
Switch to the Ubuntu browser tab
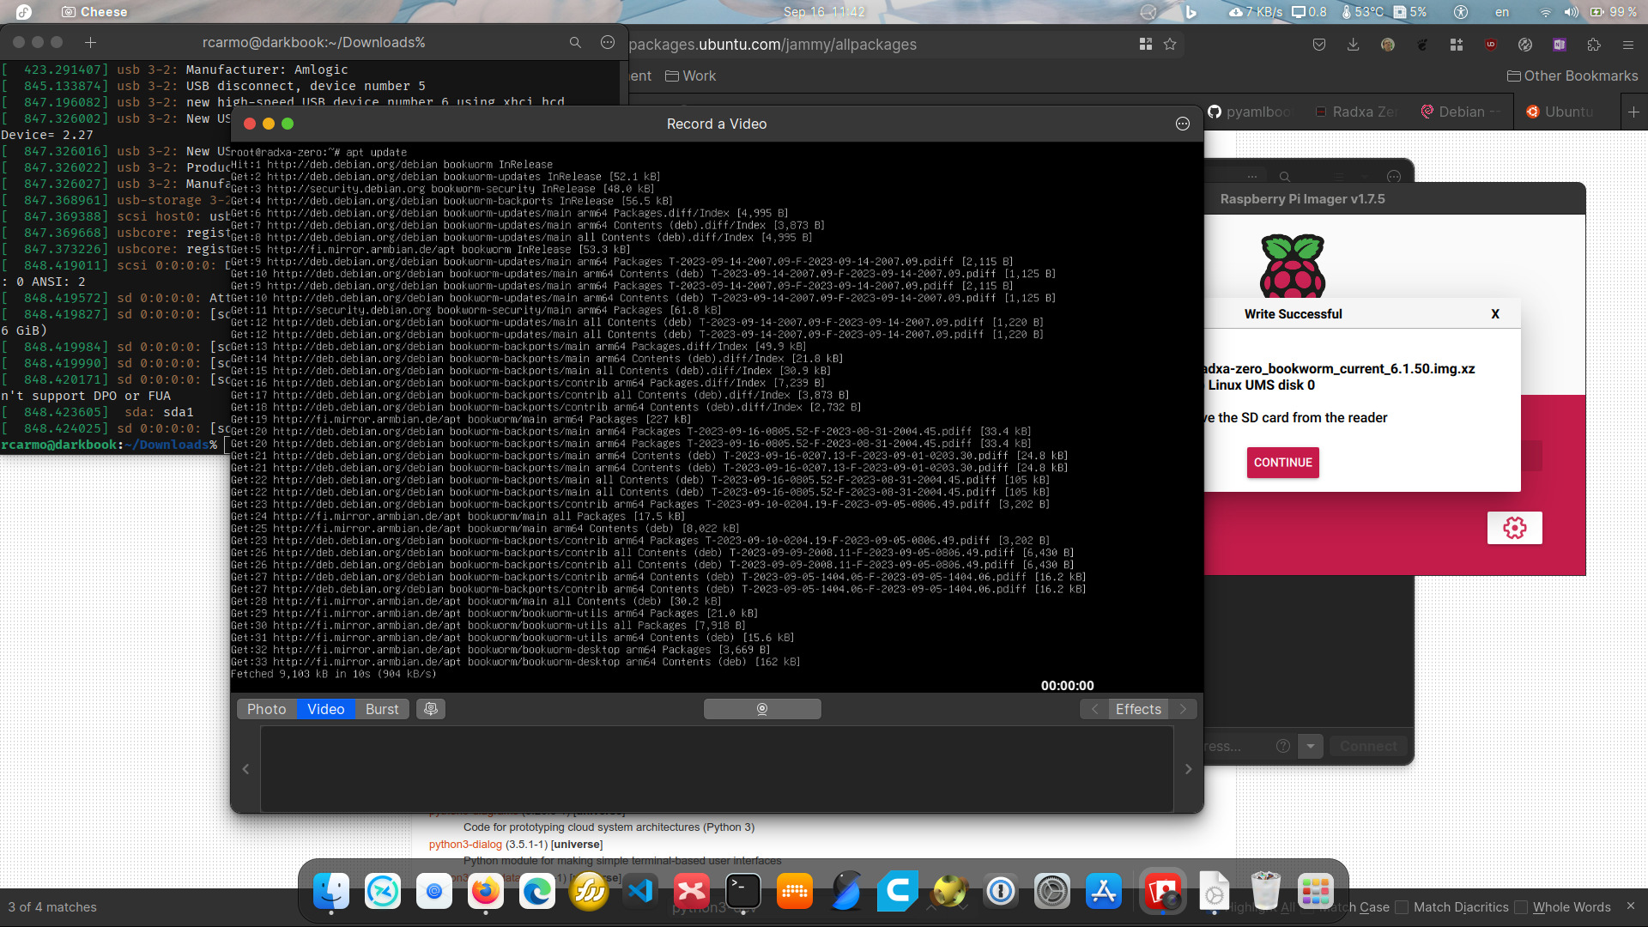coord(1562,112)
